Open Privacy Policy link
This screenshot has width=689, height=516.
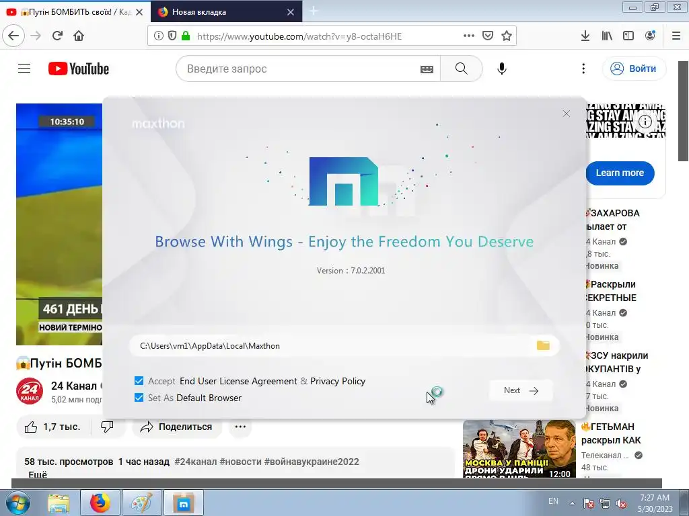(338, 381)
